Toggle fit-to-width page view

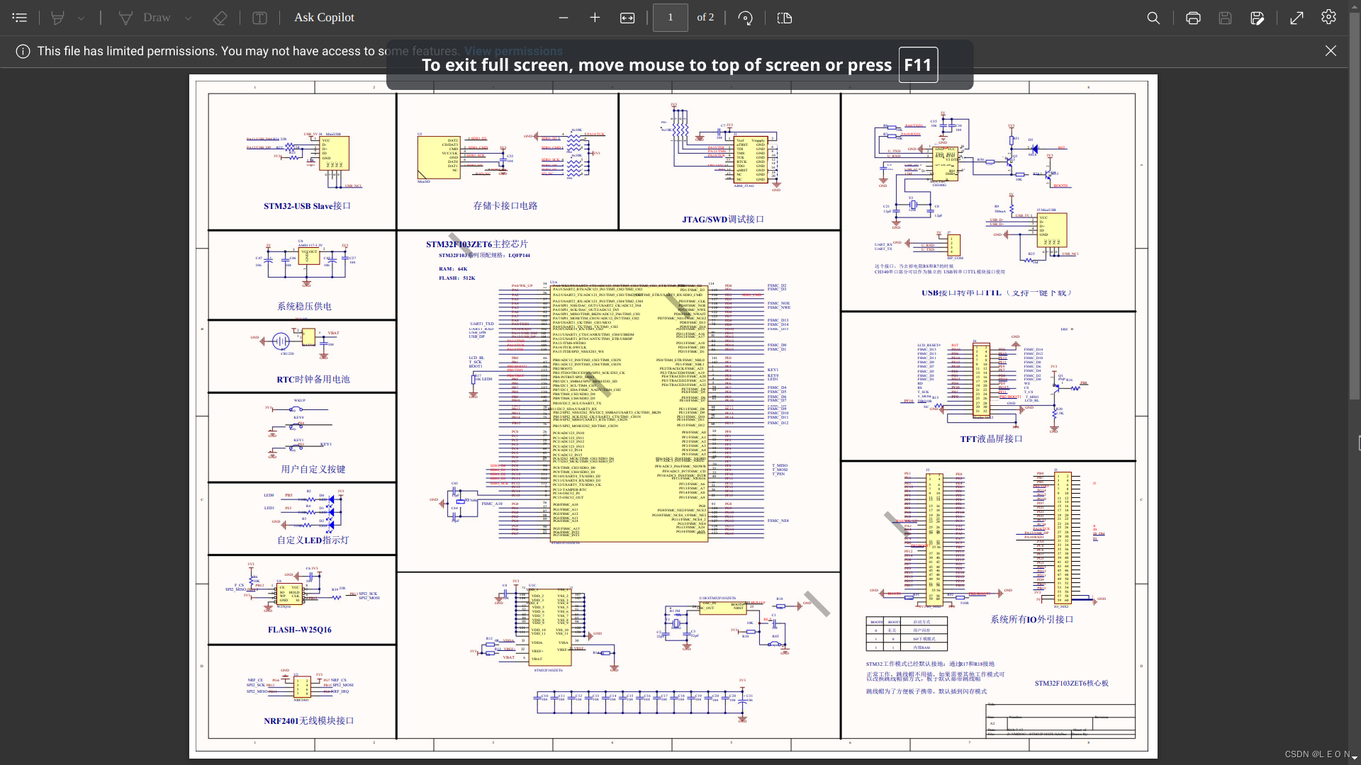click(628, 18)
